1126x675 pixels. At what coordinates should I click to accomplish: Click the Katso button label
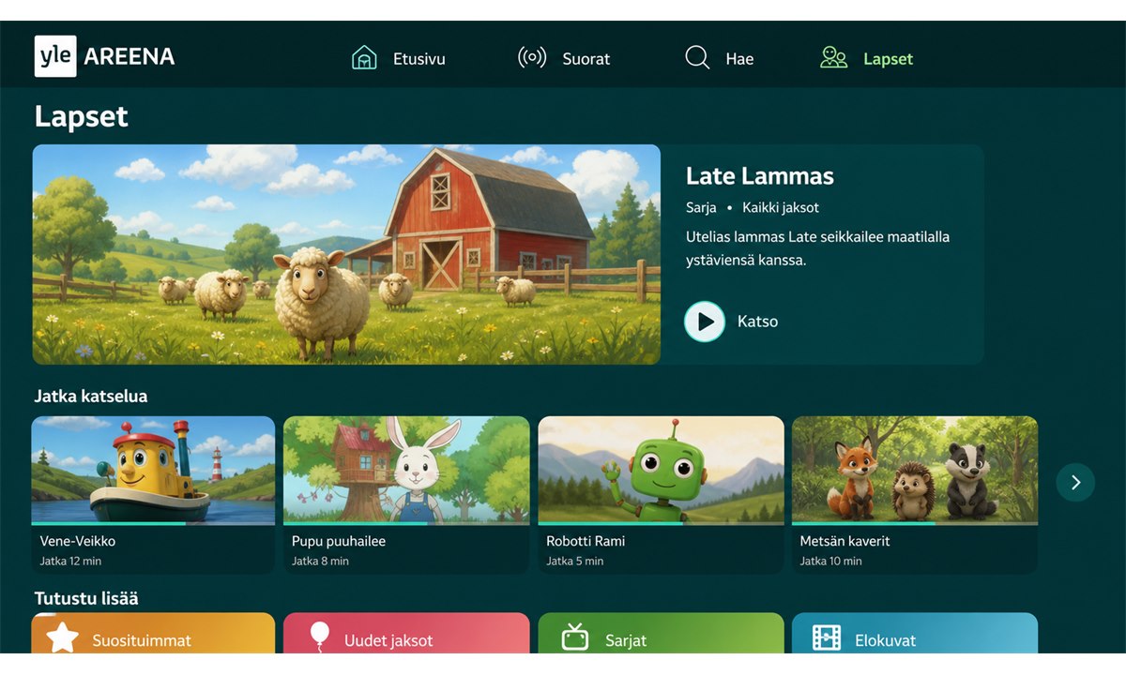click(x=757, y=322)
